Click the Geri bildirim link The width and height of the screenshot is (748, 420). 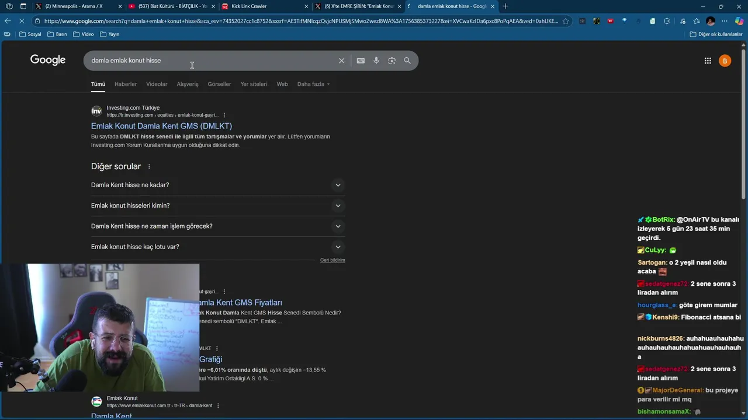tap(333, 260)
